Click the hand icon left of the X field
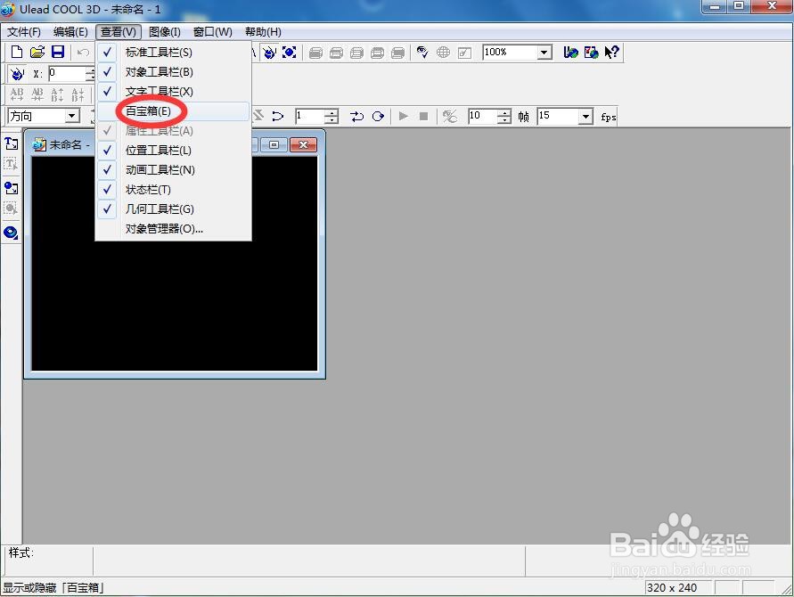Screen dimensions: 794x597 point(17,74)
